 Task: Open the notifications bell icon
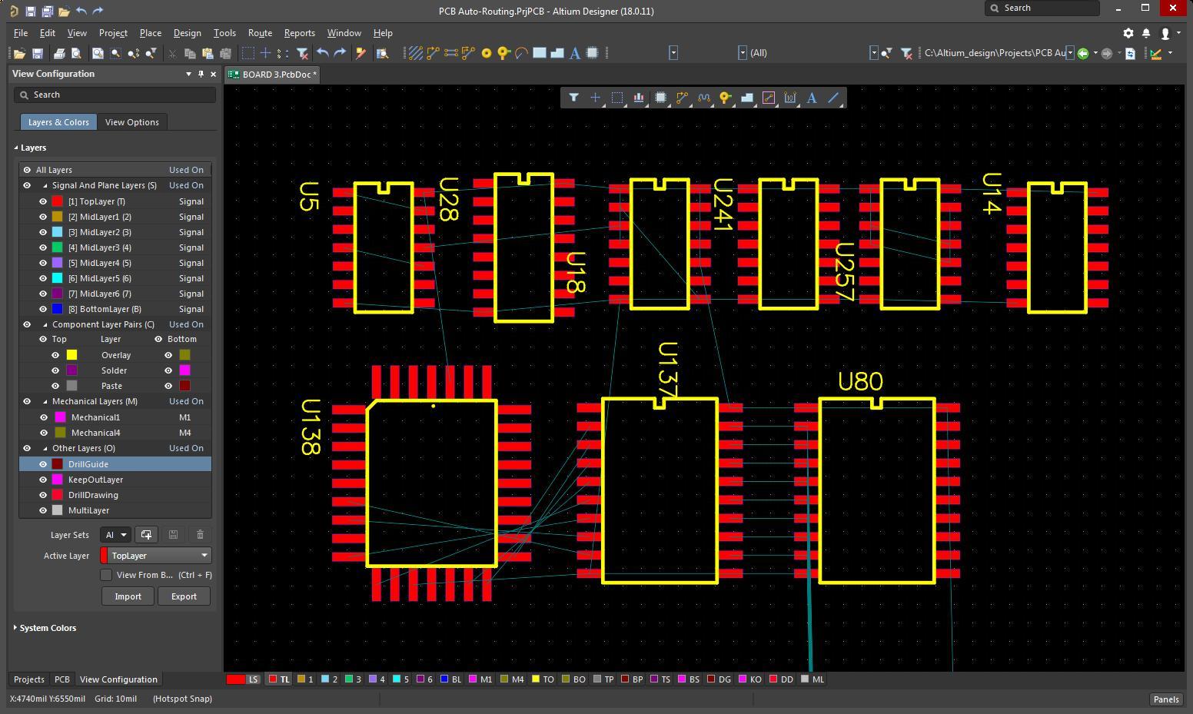pos(1146,33)
